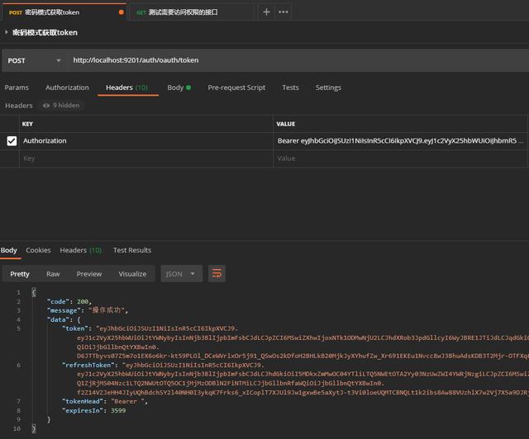This screenshot has width=529, height=439.
Task: Select the Raw response view
Action: click(53, 273)
